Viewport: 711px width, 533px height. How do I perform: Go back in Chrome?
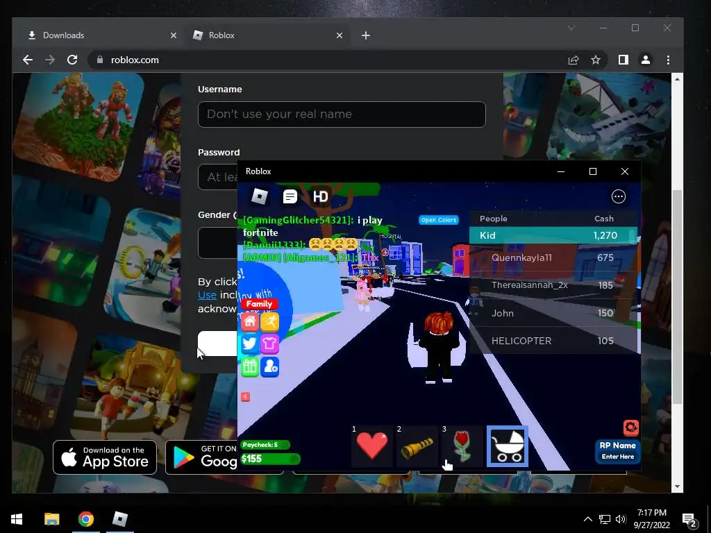[x=28, y=60]
